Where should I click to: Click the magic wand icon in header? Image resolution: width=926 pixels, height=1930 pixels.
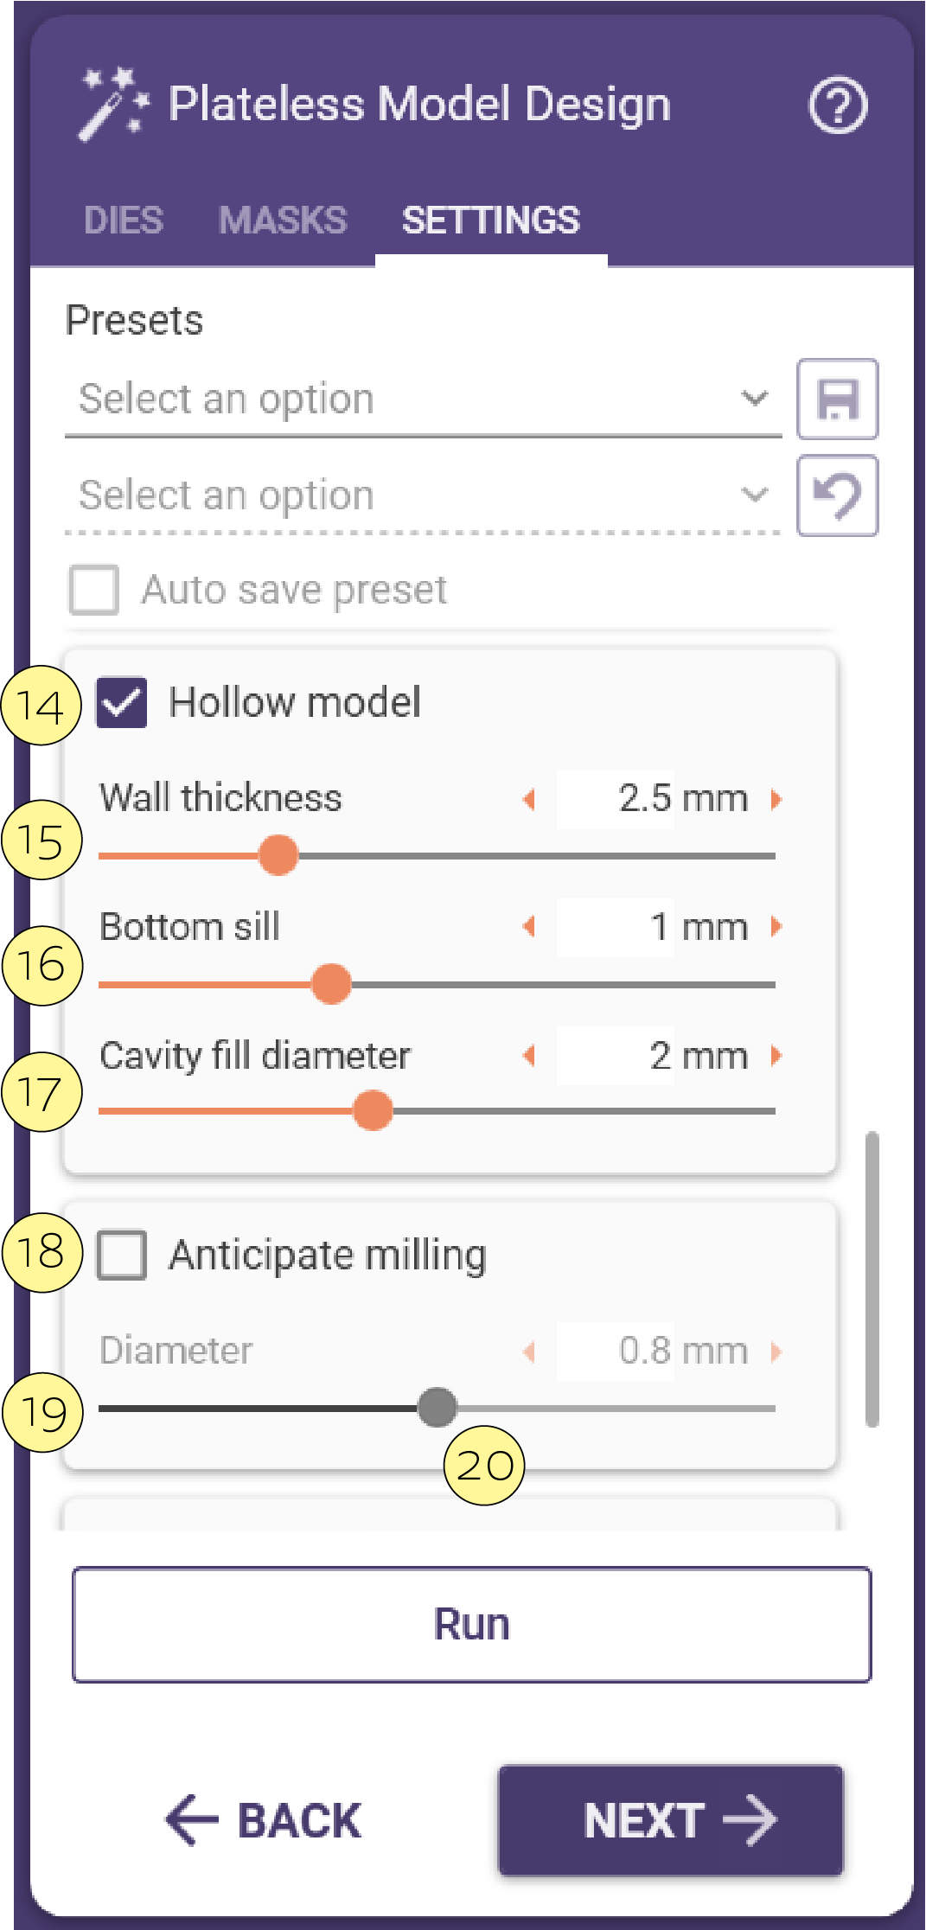point(113,105)
